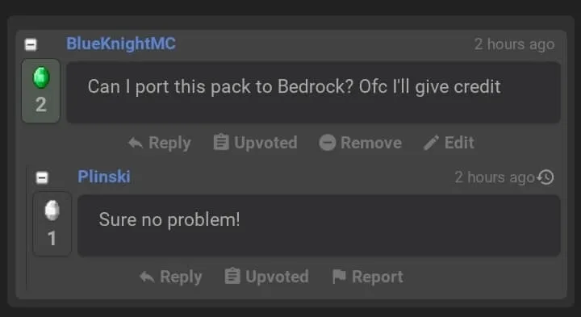The image size is (581, 317).
Task: Click the pencil icon beside Edit
Action: 431,143
